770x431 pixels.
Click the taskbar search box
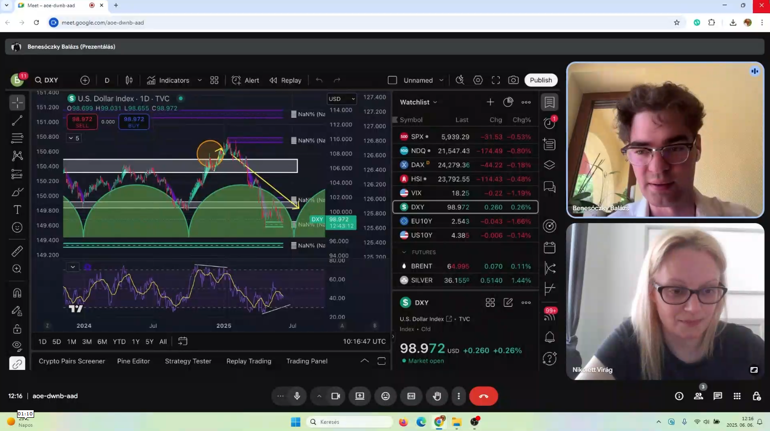[x=352, y=422]
